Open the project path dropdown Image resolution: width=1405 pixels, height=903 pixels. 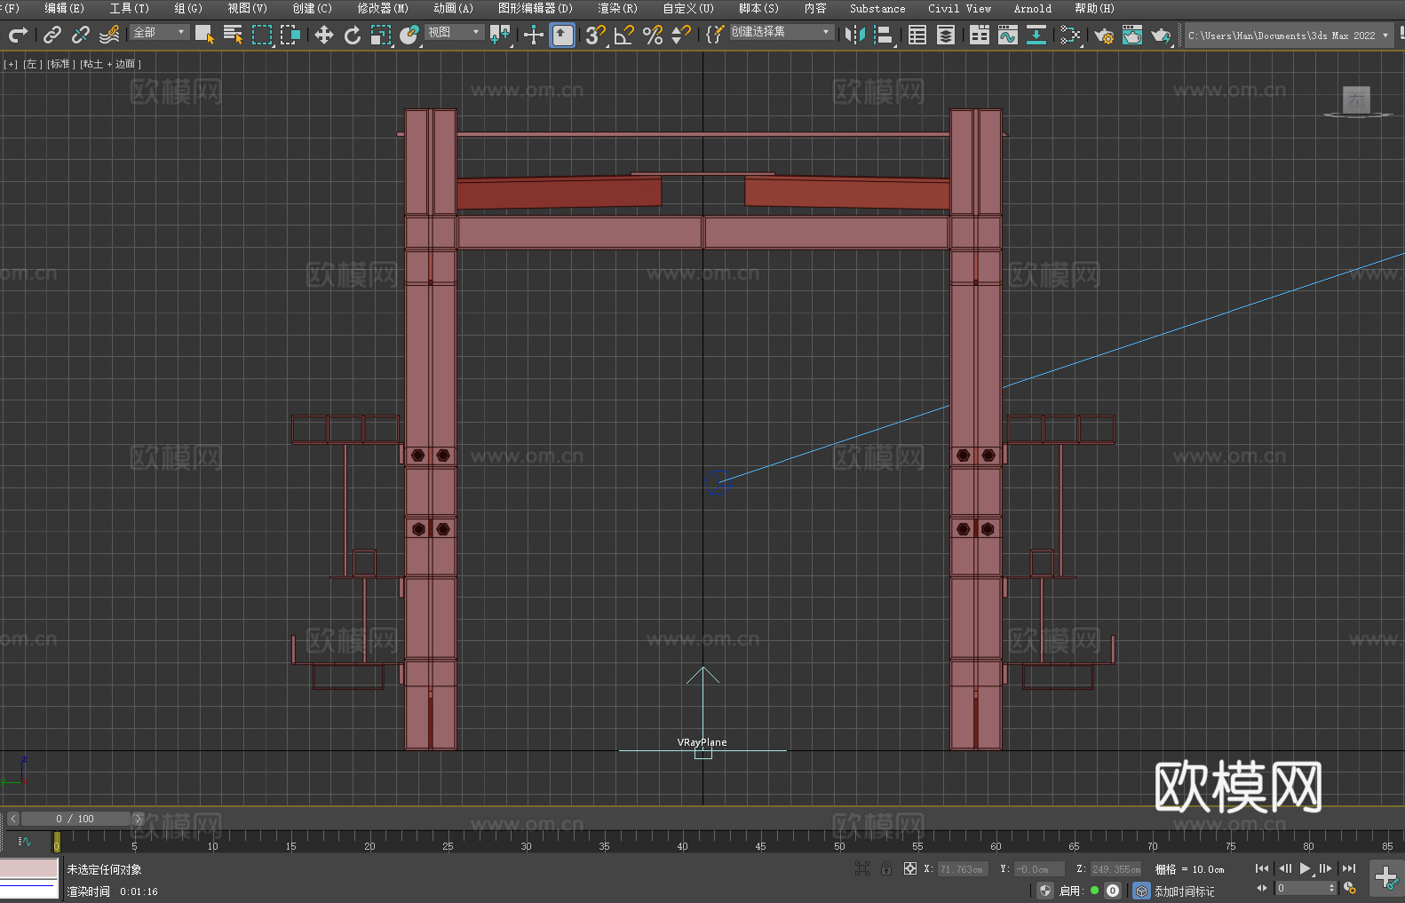(x=1288, y=36)
